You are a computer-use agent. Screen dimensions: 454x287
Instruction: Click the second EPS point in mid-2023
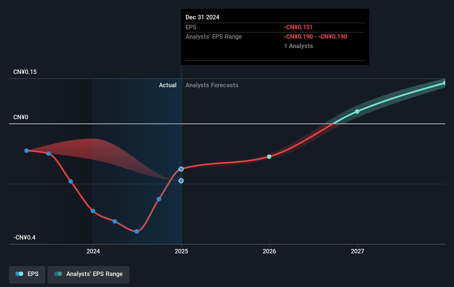click(48, 153)
